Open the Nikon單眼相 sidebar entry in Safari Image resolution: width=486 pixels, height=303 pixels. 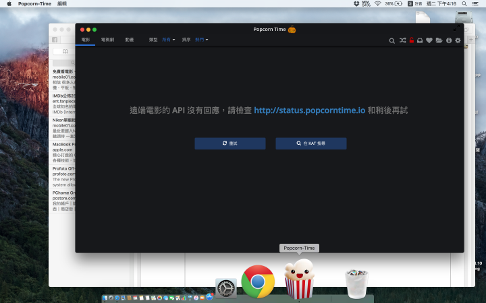pyautogui.click(x=63, y=128)
